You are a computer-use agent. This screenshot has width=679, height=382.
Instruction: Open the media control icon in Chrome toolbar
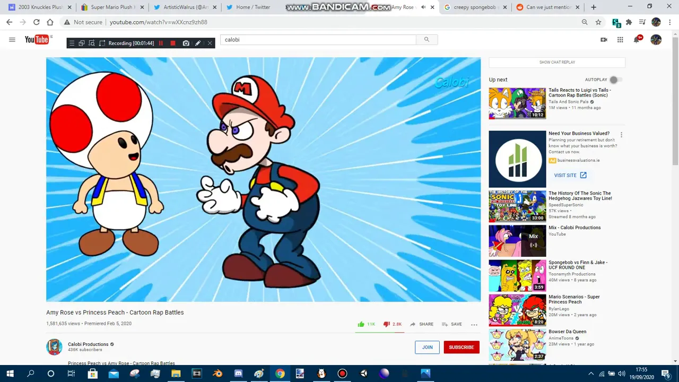tap(642, 22)
